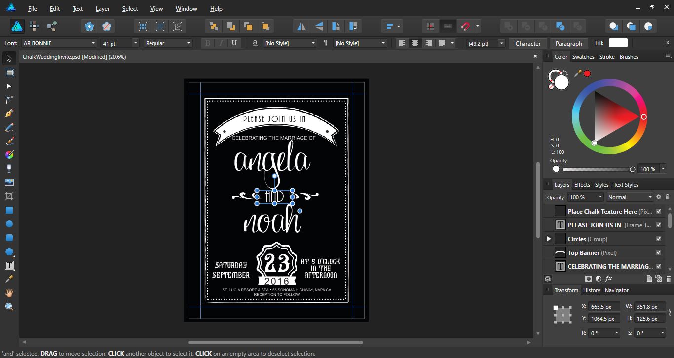The image size is (674, 358).
Task: Select the Pen tool in the toolbar
Action: click(9, 114)
